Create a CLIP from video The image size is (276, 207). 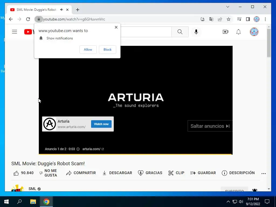[176, 173]
